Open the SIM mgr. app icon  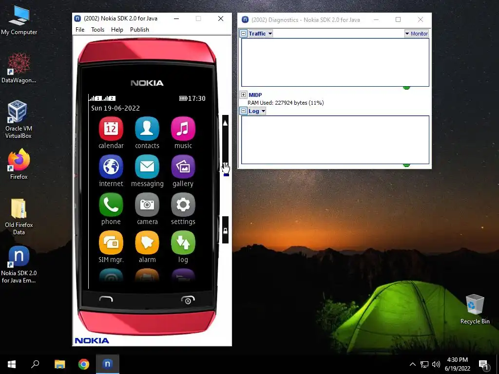pyautogui.click(x=111, y=243)
